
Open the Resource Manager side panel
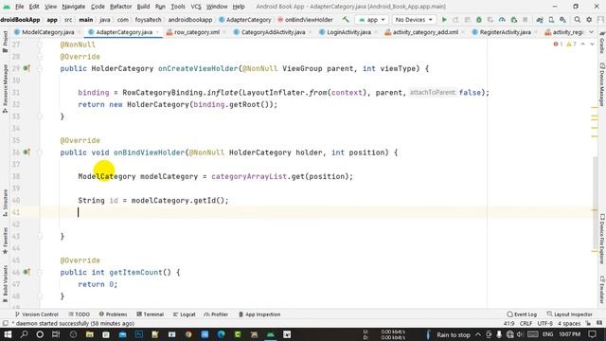(5, 88)
